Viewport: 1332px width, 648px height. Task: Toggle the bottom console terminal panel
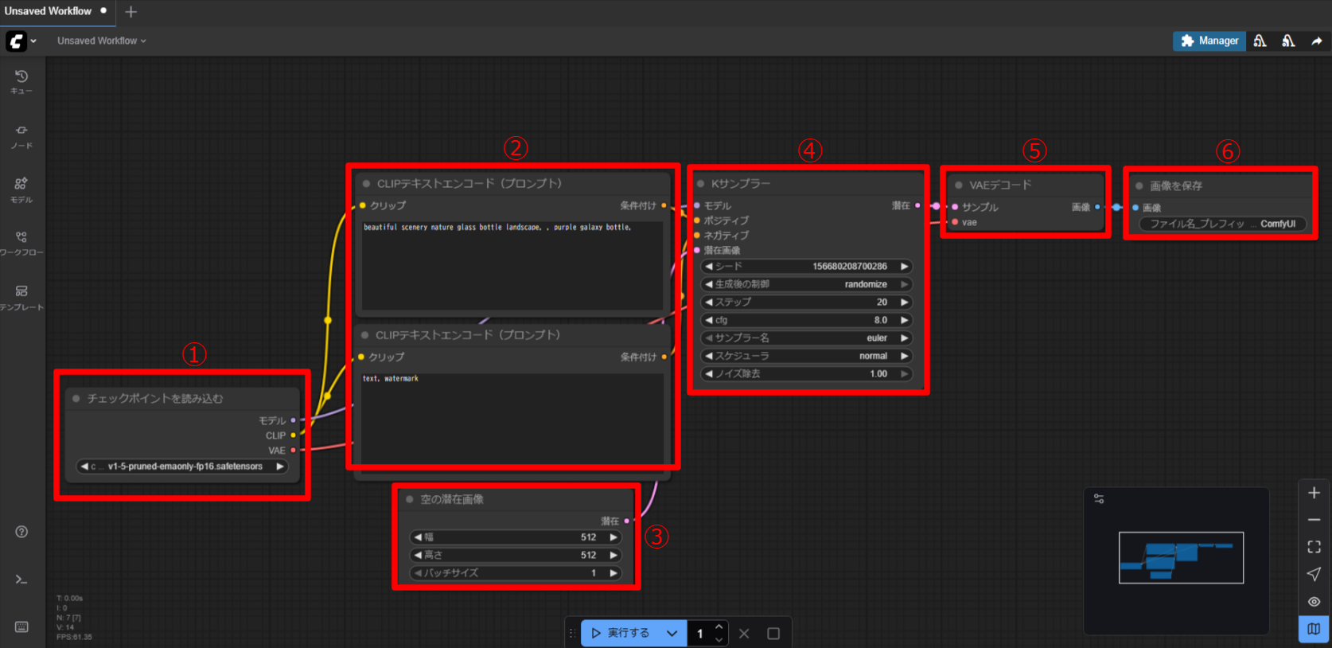click(21, 580)
